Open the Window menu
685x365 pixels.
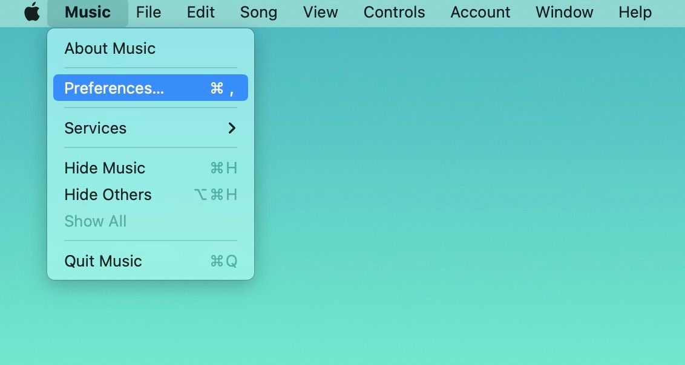[565, 12]
